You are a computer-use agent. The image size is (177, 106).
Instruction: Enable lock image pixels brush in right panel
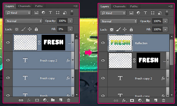point(118,29)
